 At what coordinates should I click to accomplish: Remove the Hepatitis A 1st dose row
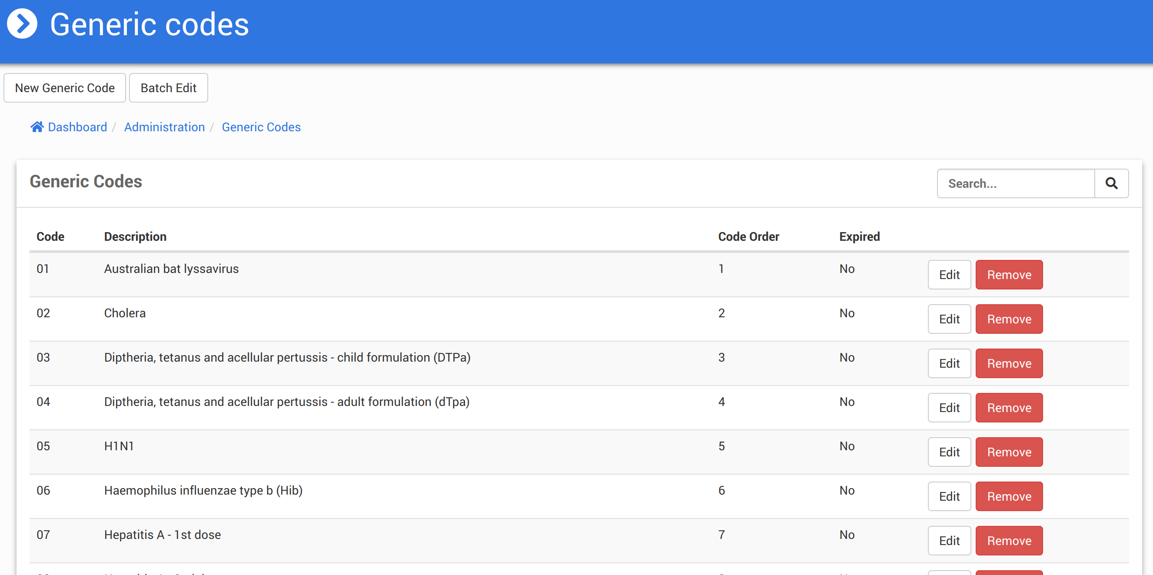point(1009,541)
